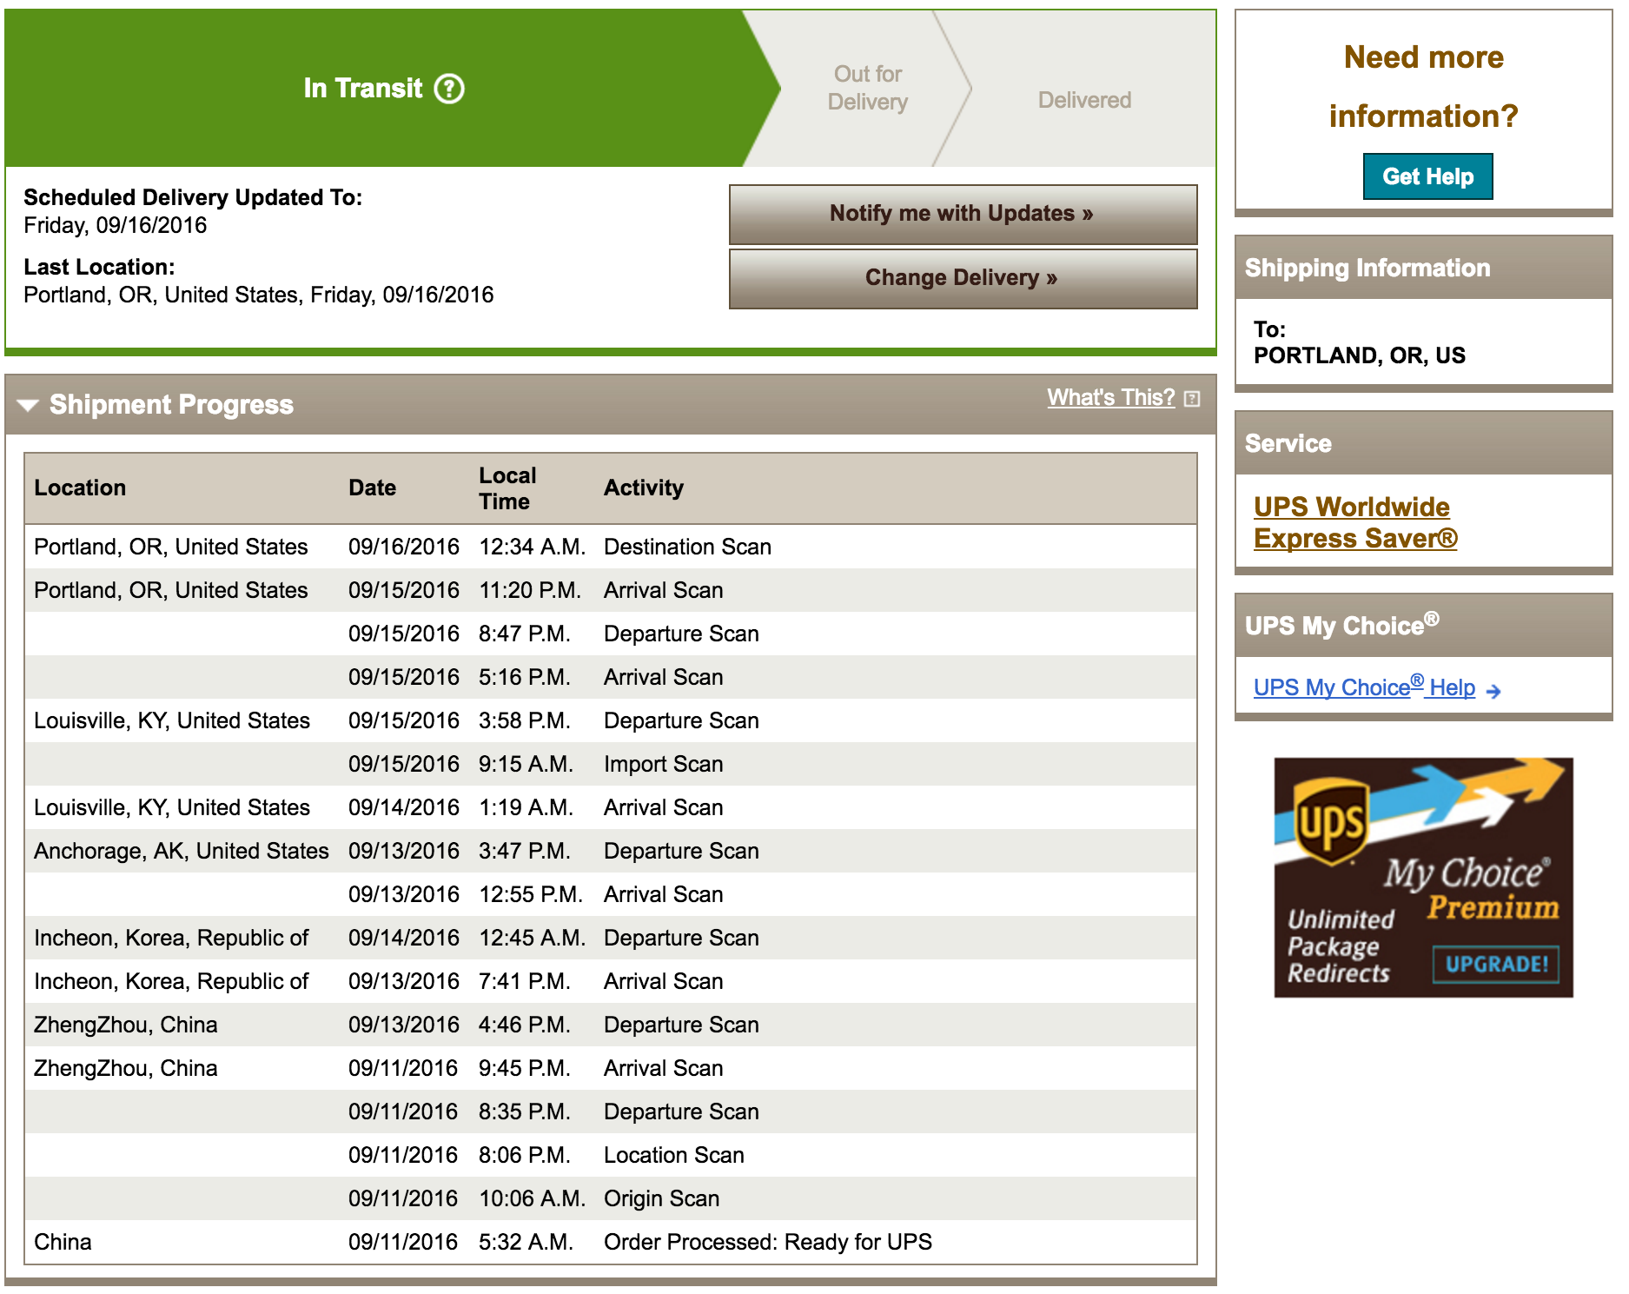Click the 12:55 P.M. time cell
1629x1294 pixels.
pyautogui.click(x=531, y=894)
